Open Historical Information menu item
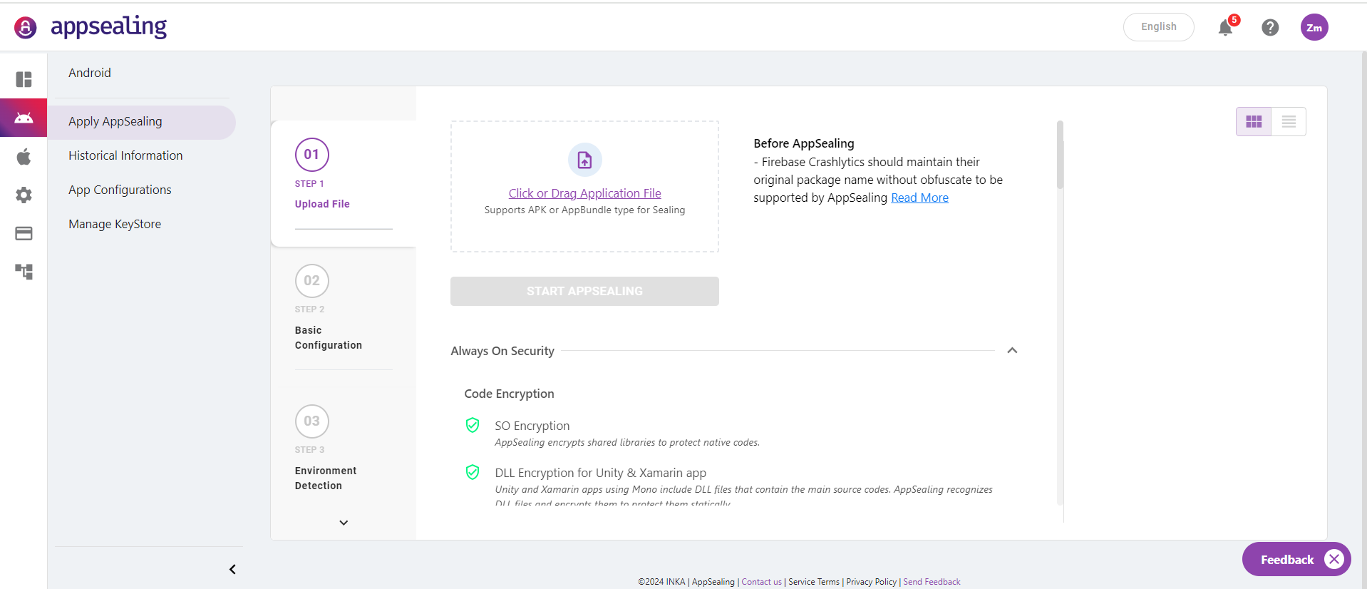Screen dimensions: 1367x589 click(x=125, y=155)
